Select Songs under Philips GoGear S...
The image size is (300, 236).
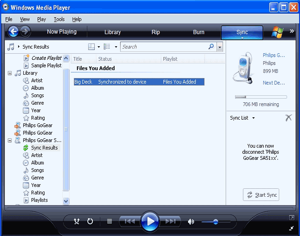click(37, 170)
